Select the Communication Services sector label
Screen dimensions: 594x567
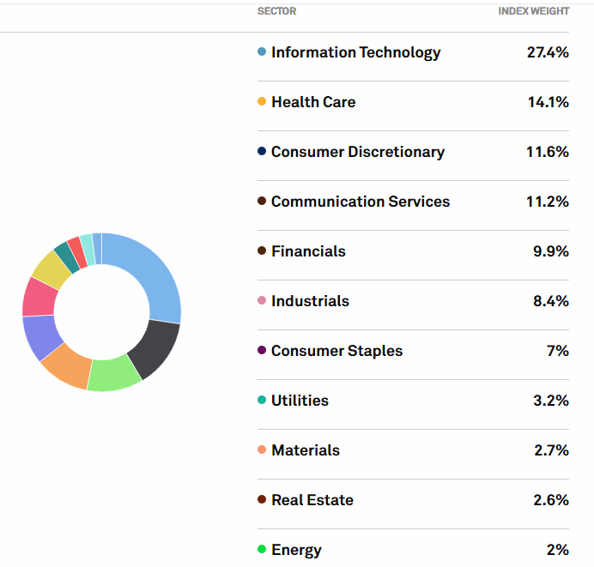[x=361, y=202]
